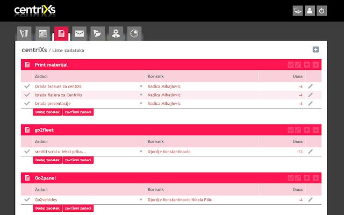Click završeni zadaci under Go2panel
The width and height of the screenshot is (344, 215).
point(78,208)
